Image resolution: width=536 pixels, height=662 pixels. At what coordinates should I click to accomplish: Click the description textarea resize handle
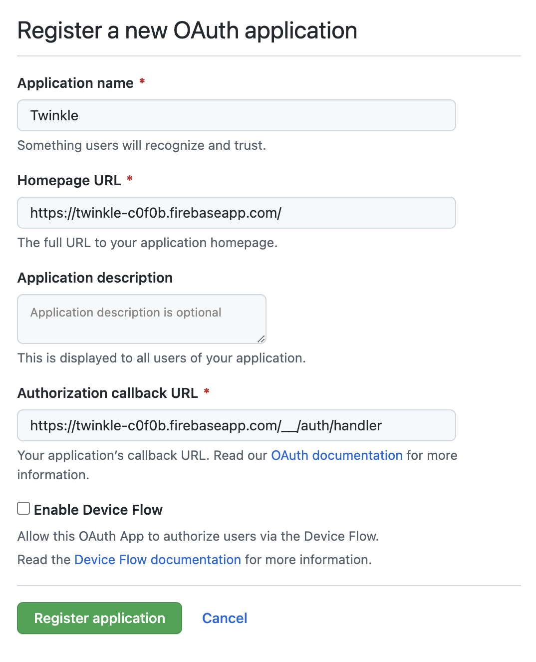pos(261,339)
